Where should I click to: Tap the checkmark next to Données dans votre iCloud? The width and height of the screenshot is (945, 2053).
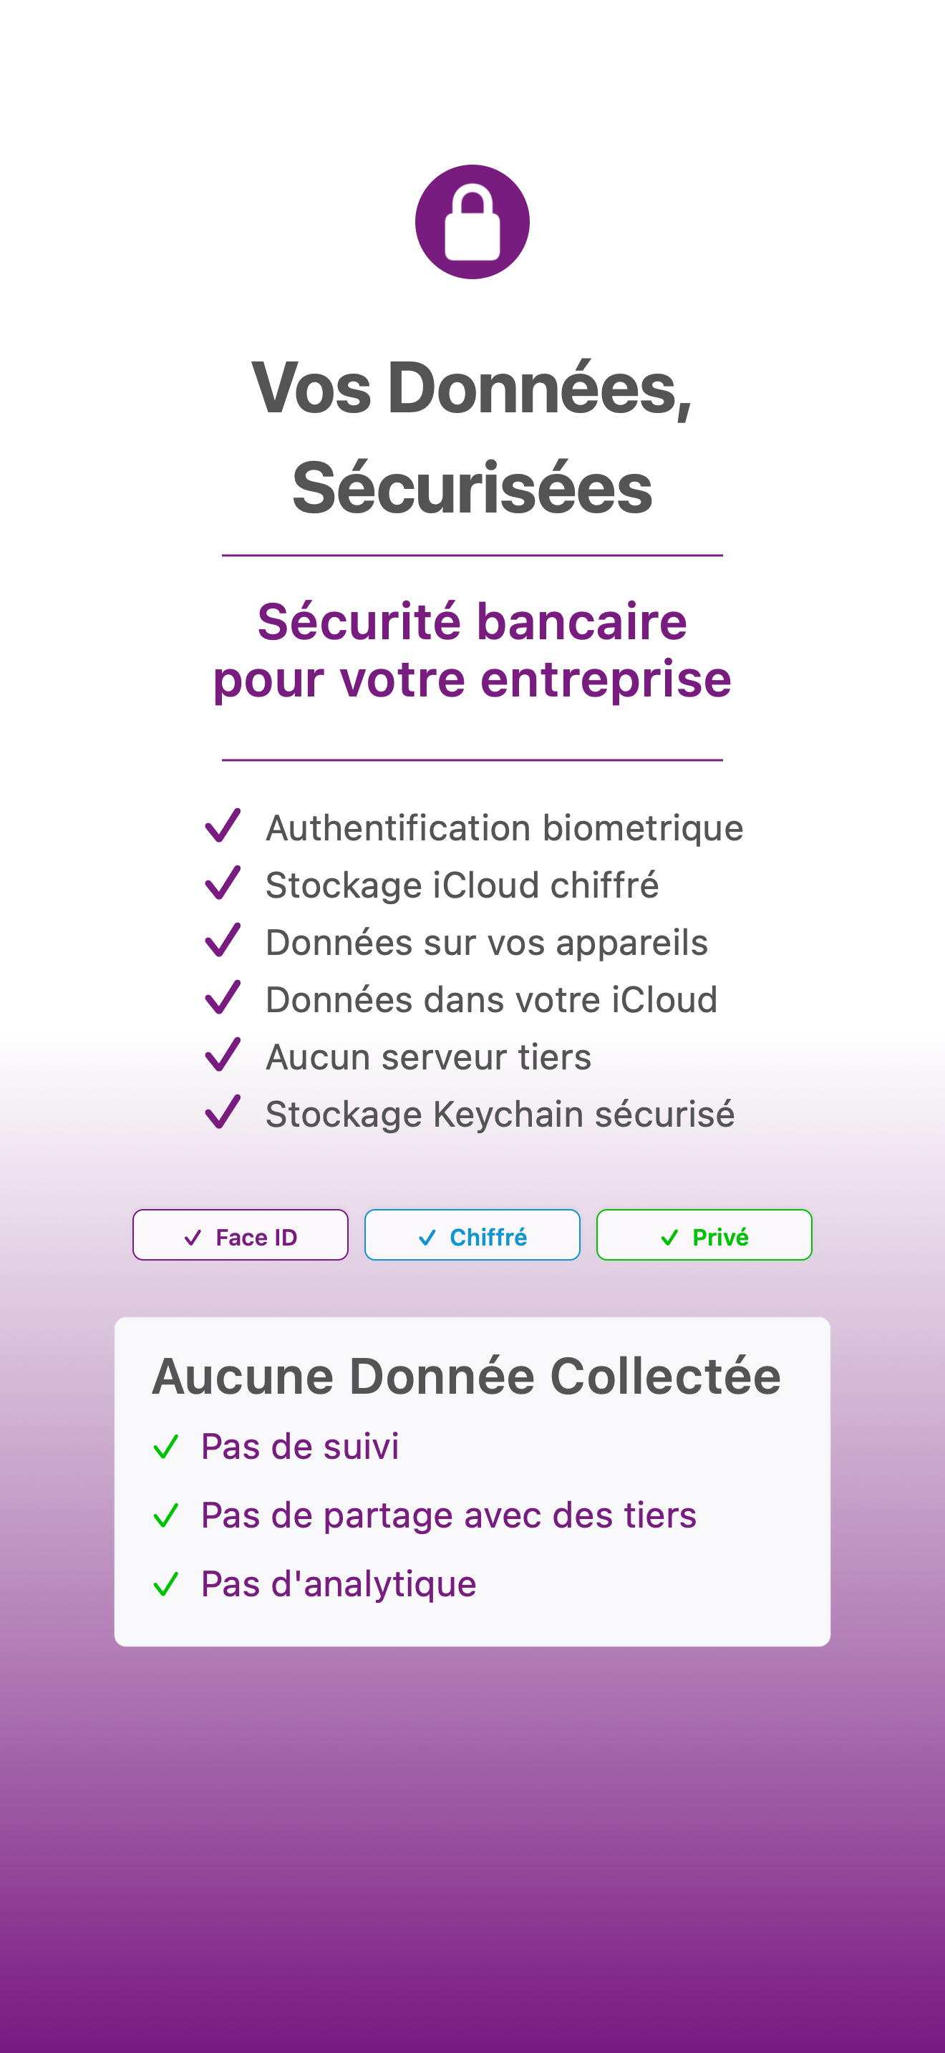pyautogui.click(x=223, y=998)
